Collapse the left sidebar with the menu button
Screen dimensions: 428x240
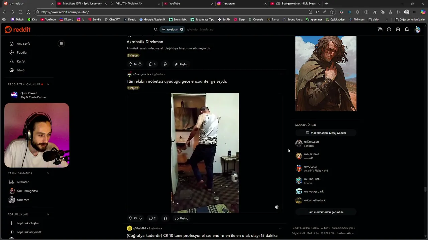[61, 43]
